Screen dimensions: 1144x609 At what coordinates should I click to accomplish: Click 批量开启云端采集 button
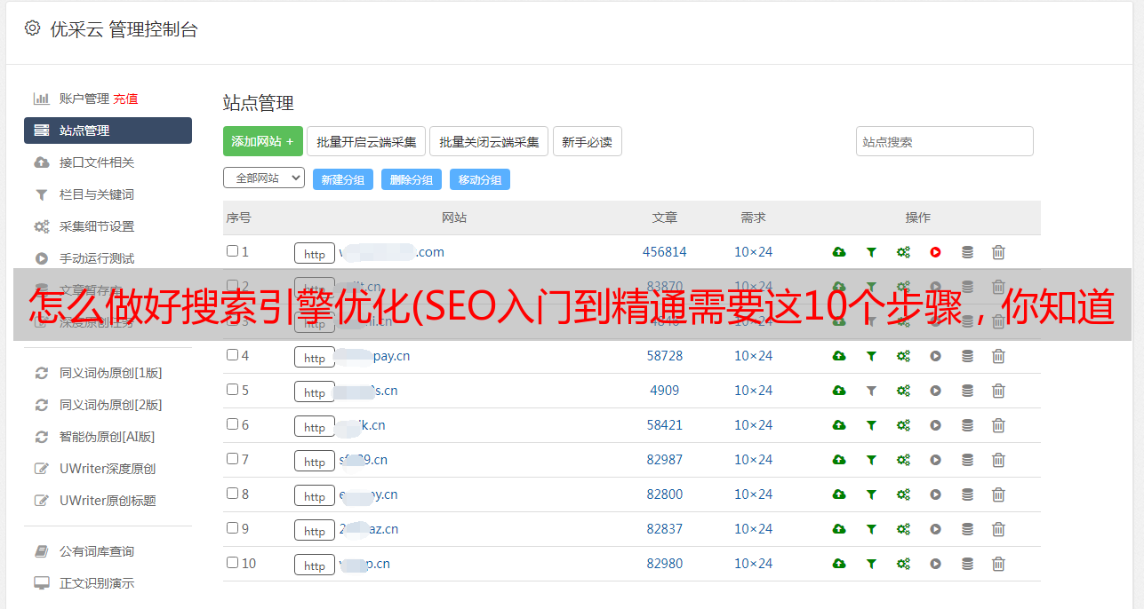click(x=367, y=141)
